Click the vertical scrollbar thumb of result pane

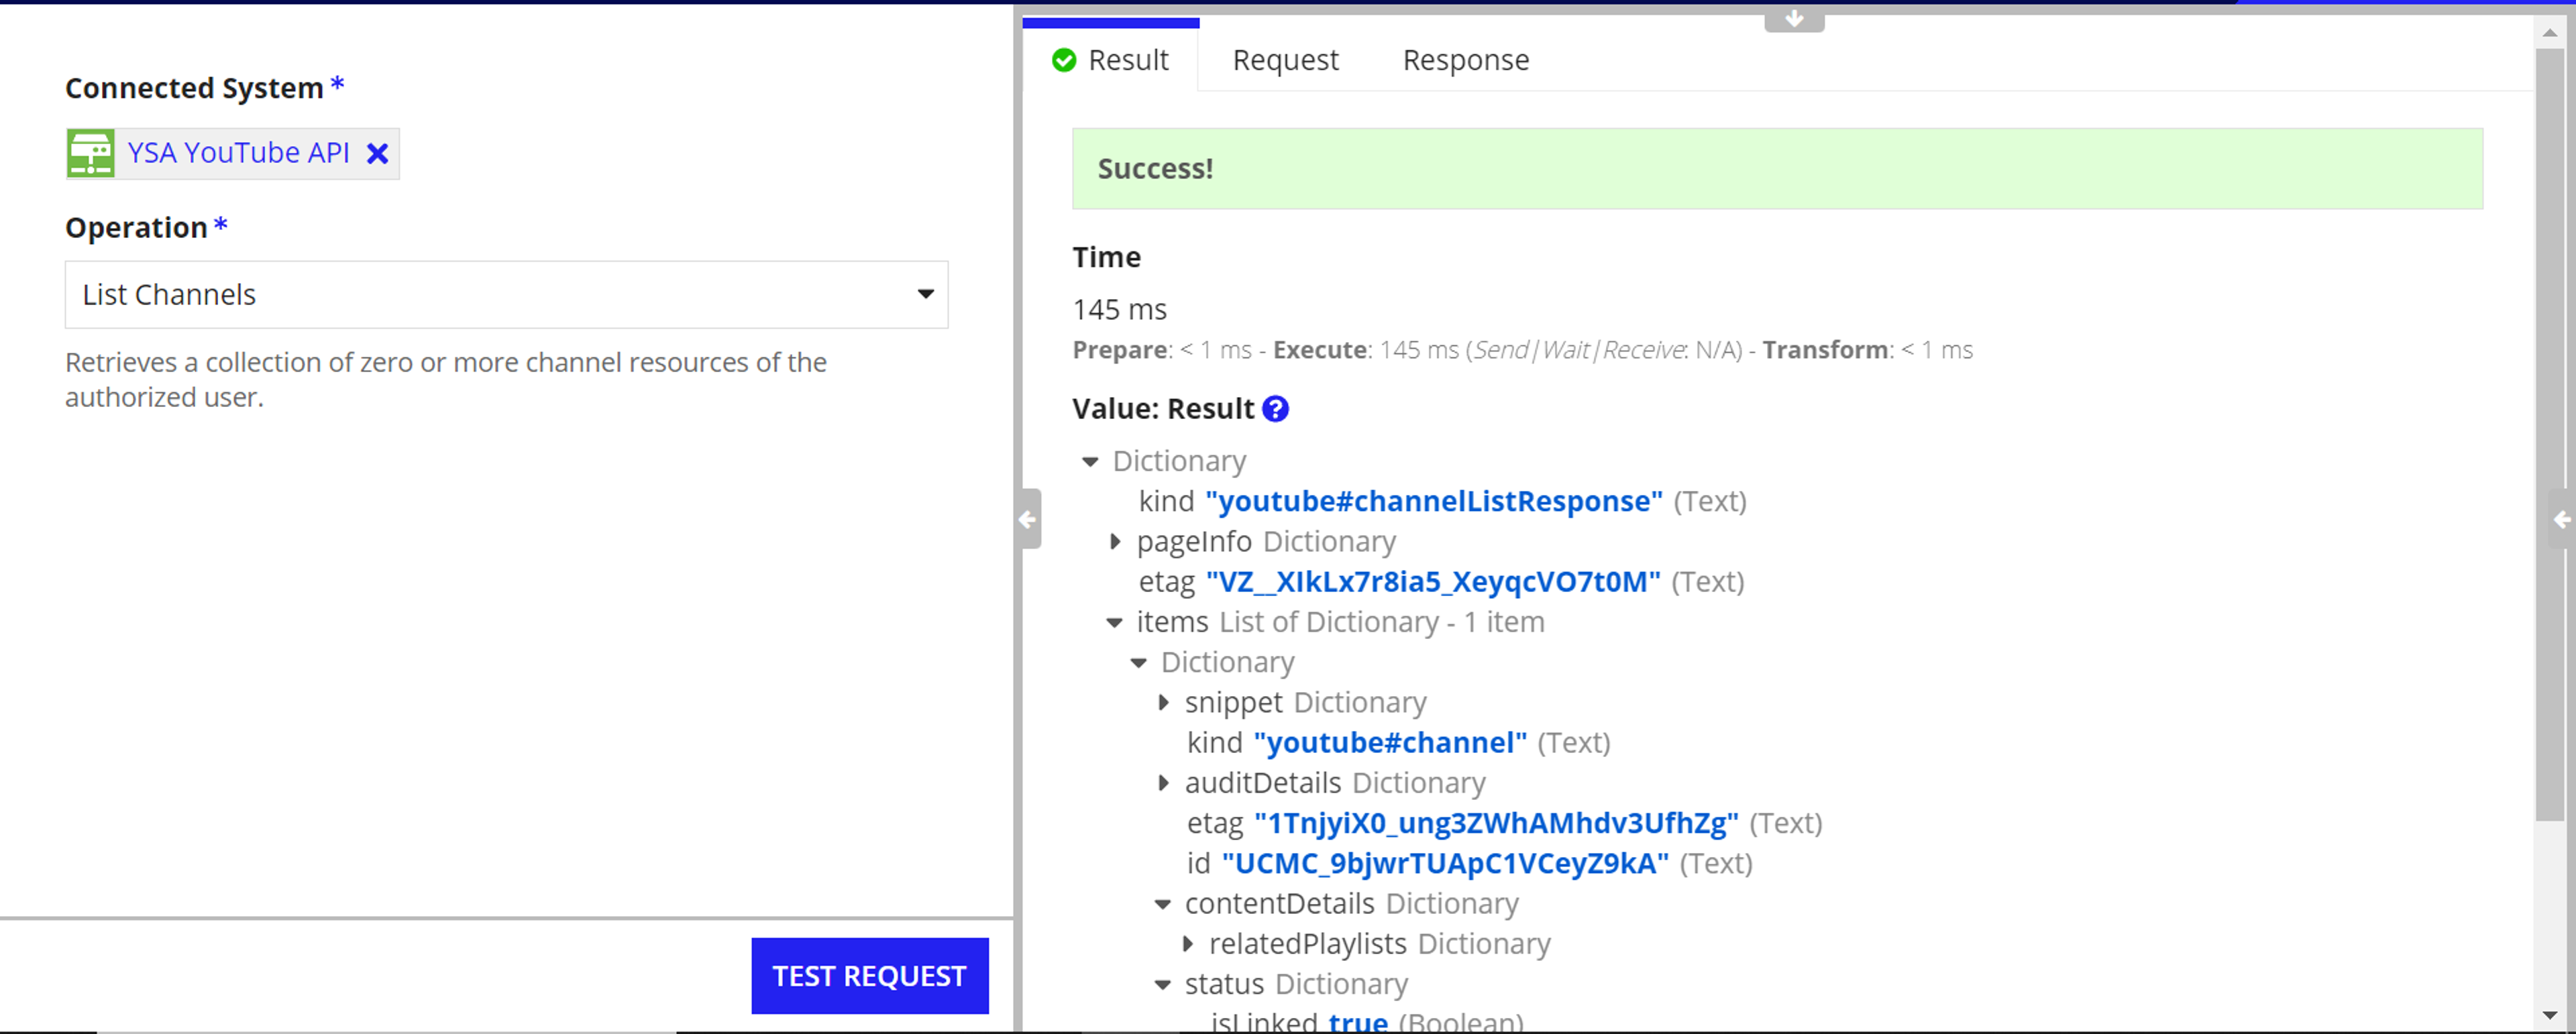(2550, 435)
